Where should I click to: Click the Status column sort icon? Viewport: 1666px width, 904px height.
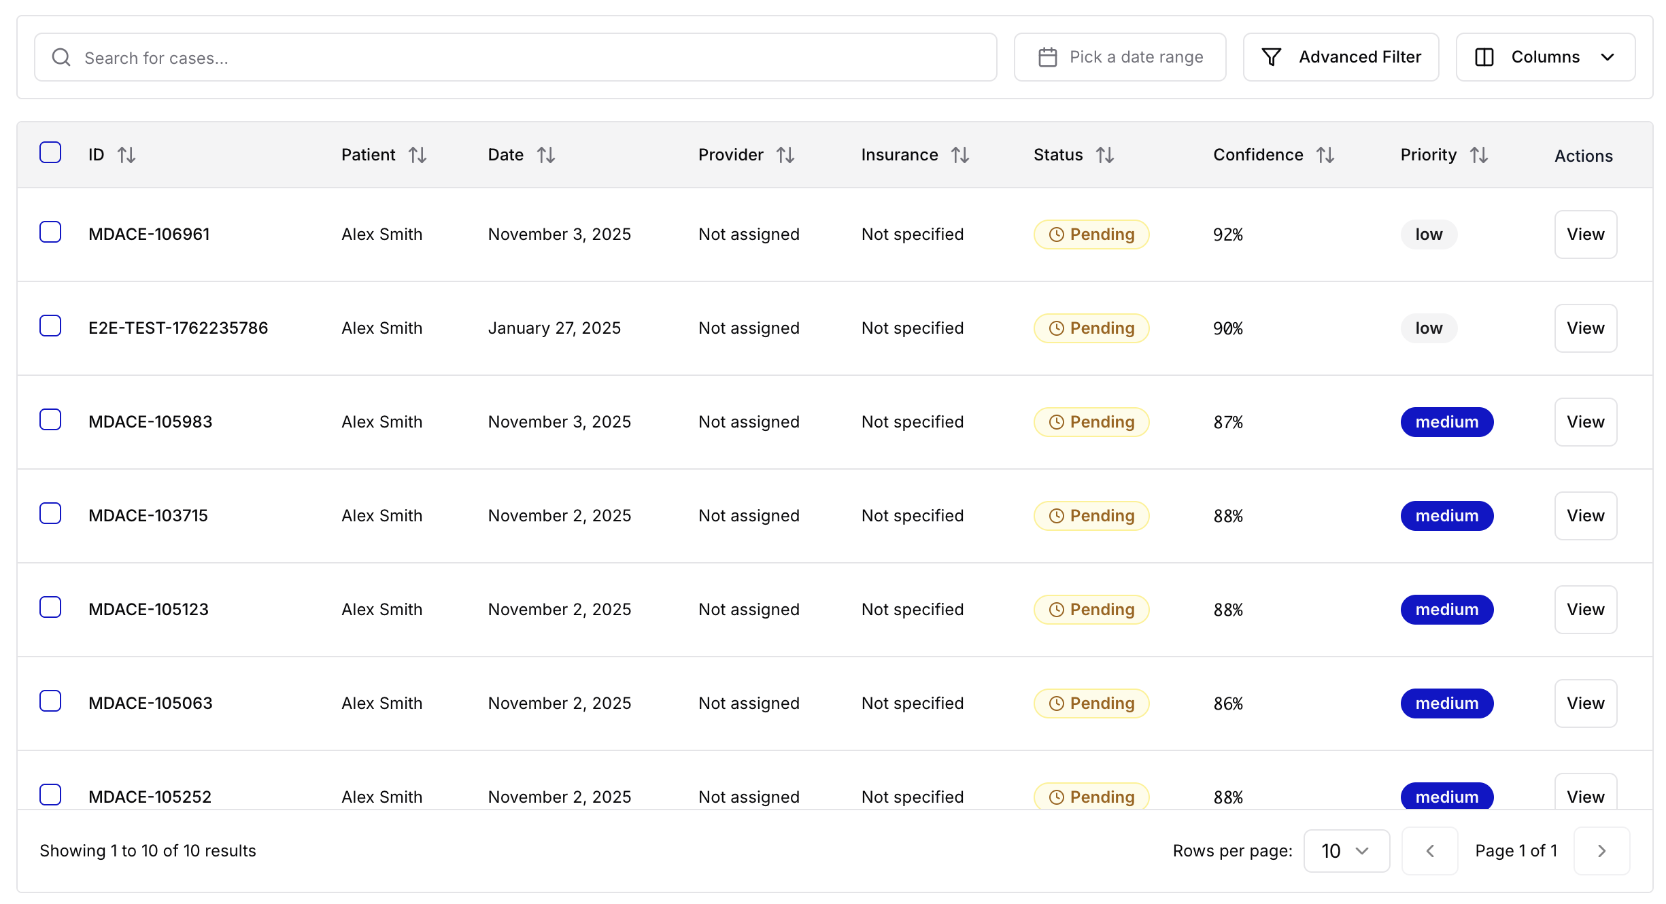(1105, 155)
